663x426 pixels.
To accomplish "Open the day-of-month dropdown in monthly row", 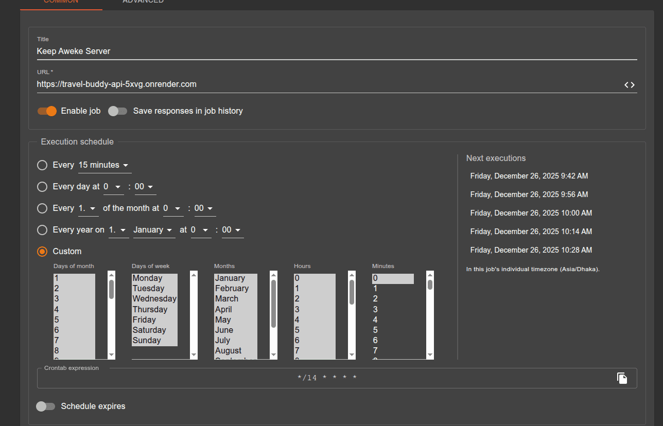I will coord(88,208).
